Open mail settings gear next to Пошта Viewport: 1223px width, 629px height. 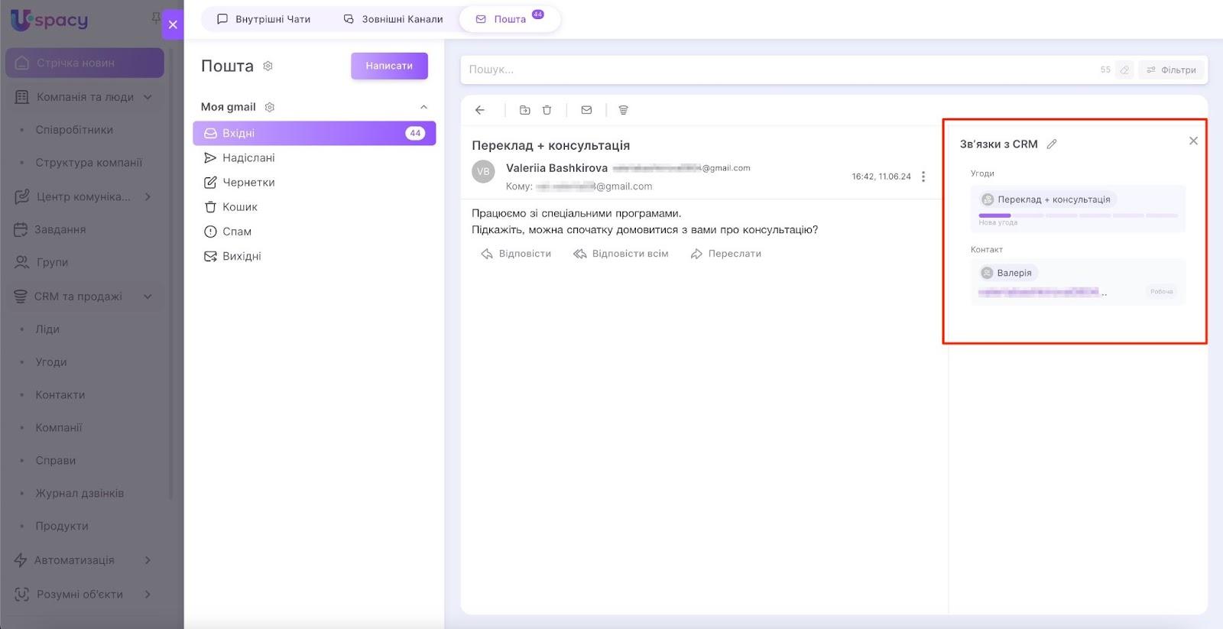point(268,66)
